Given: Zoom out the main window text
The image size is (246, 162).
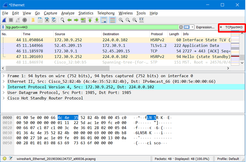Looking at the screenshot, I should tap(128, 20).
